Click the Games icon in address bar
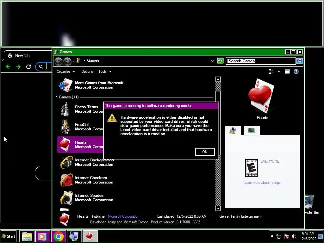 [x=78, y=60]
